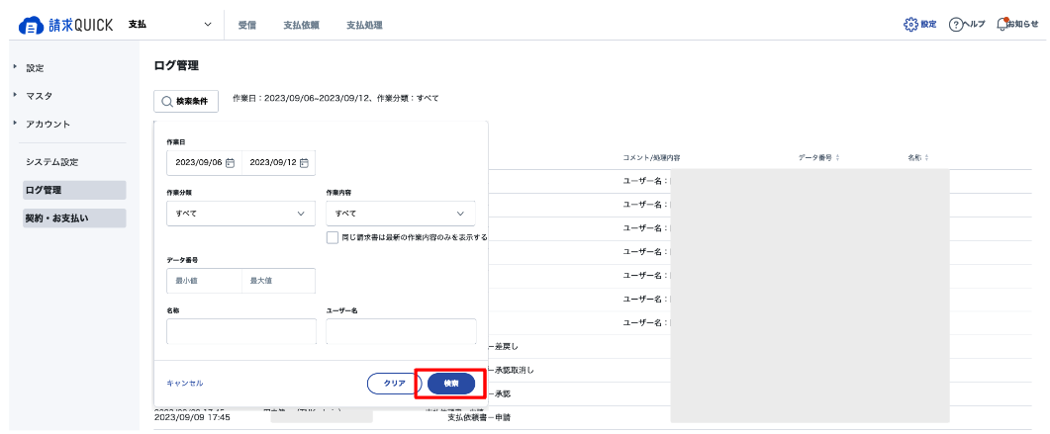Select ログ管理 in the sidebar
The image size is (1050, 434).
point(74,190)
